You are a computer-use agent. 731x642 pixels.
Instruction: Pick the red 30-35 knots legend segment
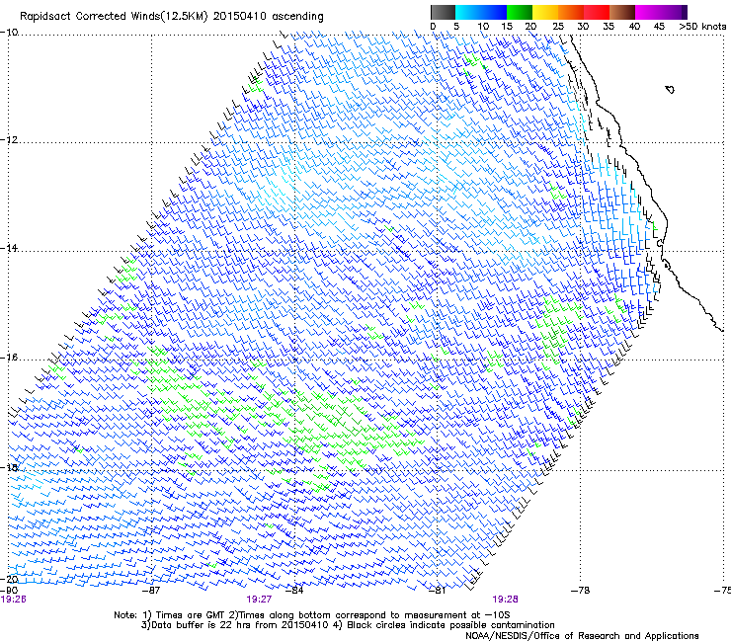pos(597,12)
